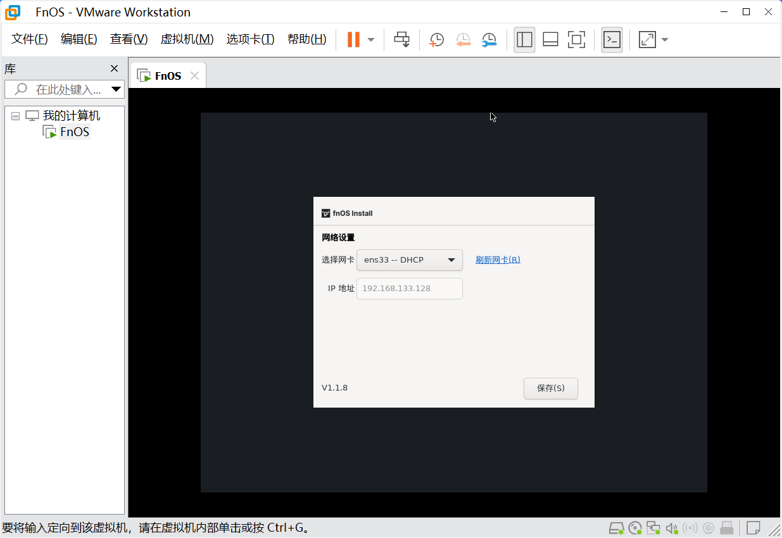Take a snapshot using the clock-plus icon
This screenshot has width=782, height=538.
click(x=437, y=40)
